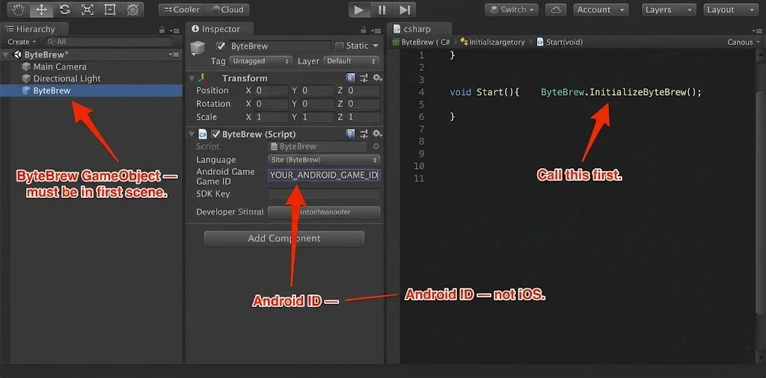
Task: Open the Create dropdown in Hierarchy
Action: click(x=22, y=42)
